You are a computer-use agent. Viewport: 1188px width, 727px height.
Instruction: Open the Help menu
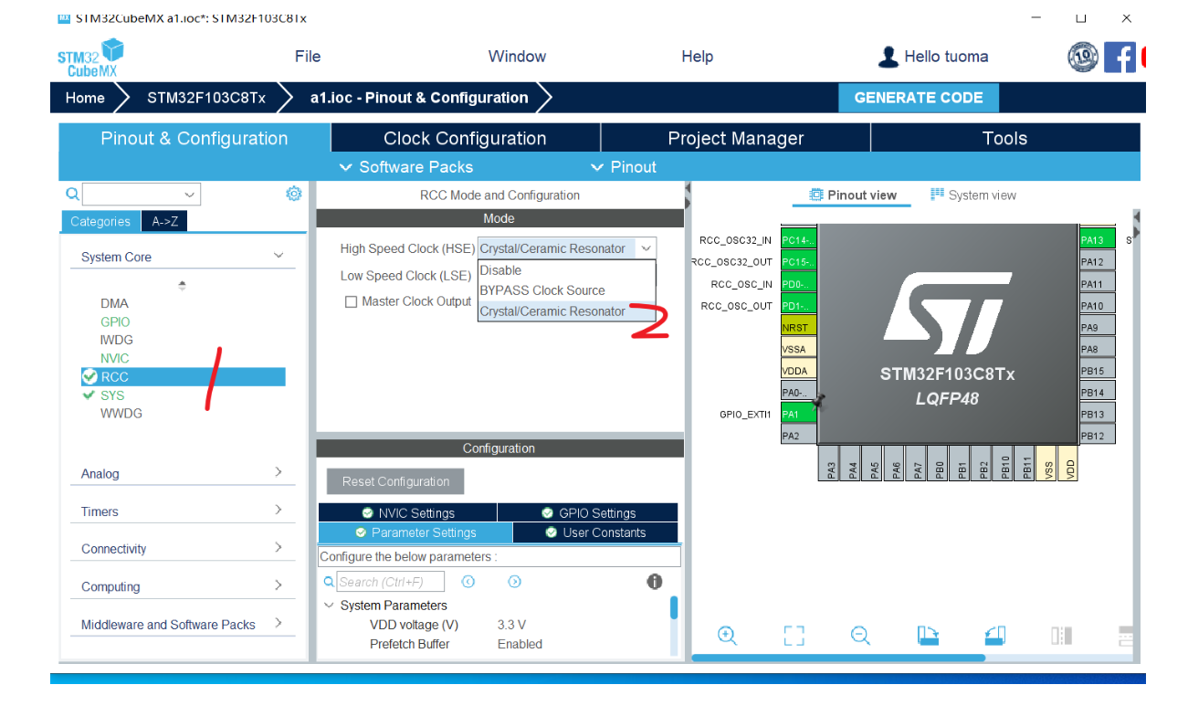point(697,57)
